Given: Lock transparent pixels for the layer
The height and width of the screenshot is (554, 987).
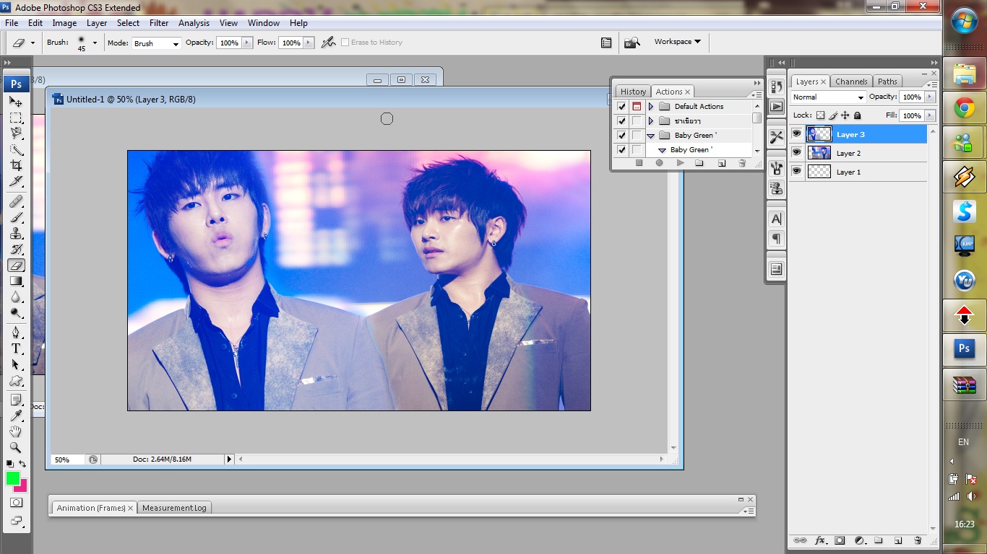Looking at the screenshot, I should (820, 115).
